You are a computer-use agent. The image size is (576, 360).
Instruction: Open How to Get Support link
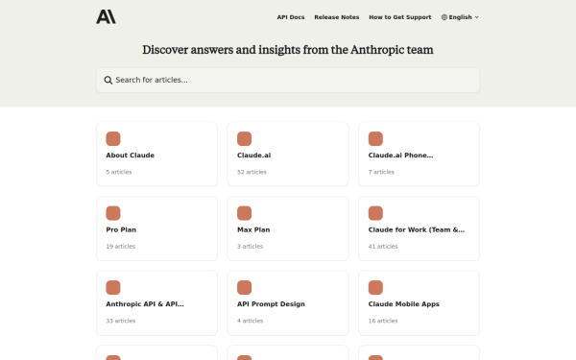pyautogui.click(x=400, y=17)
